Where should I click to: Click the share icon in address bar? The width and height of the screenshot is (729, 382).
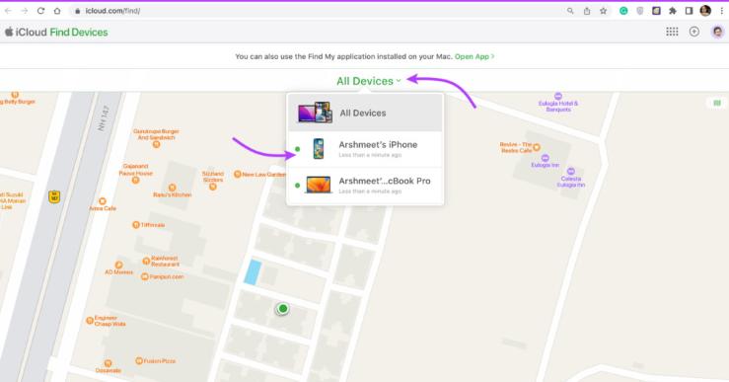click(587, 11)
